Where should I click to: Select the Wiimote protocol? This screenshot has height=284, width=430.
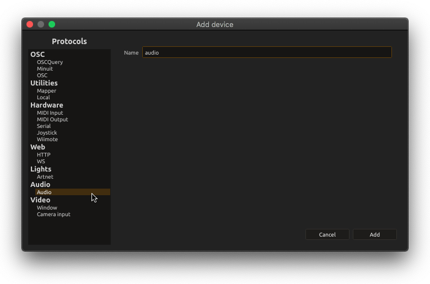(47, 139)
